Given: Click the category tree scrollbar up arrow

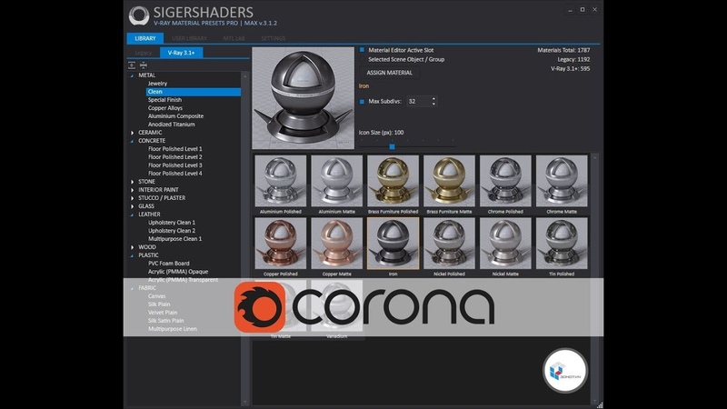Looking at the screenshot, I should pos(244,76).
